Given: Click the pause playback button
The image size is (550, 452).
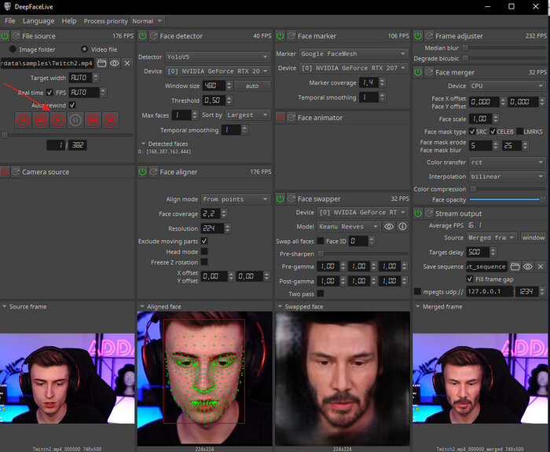Looking at the screenshot, I should pos(75,120).
